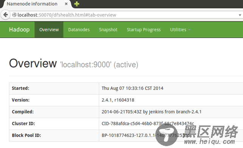Screen dimensions: 243x148
Task: Click the Started: label cell
Action: pyautogui.click(x=54, y=88)
